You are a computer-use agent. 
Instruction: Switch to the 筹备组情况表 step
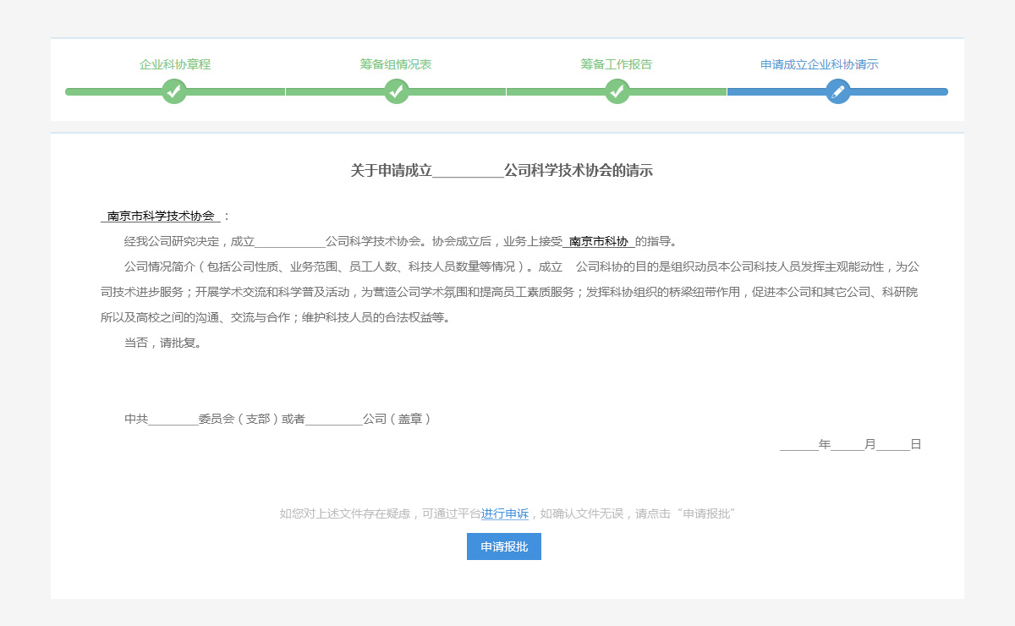(x=396, y=64)
